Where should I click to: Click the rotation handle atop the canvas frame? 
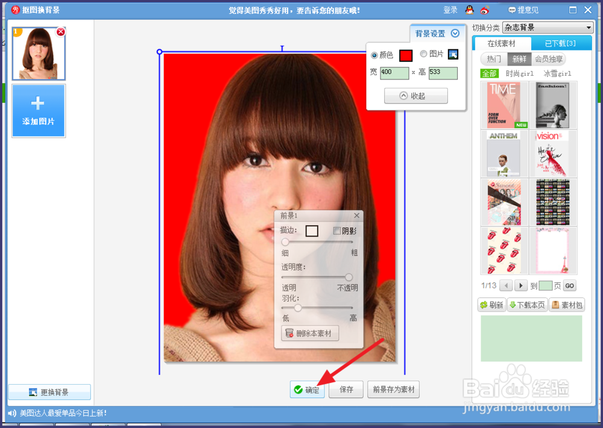point(282,48)
